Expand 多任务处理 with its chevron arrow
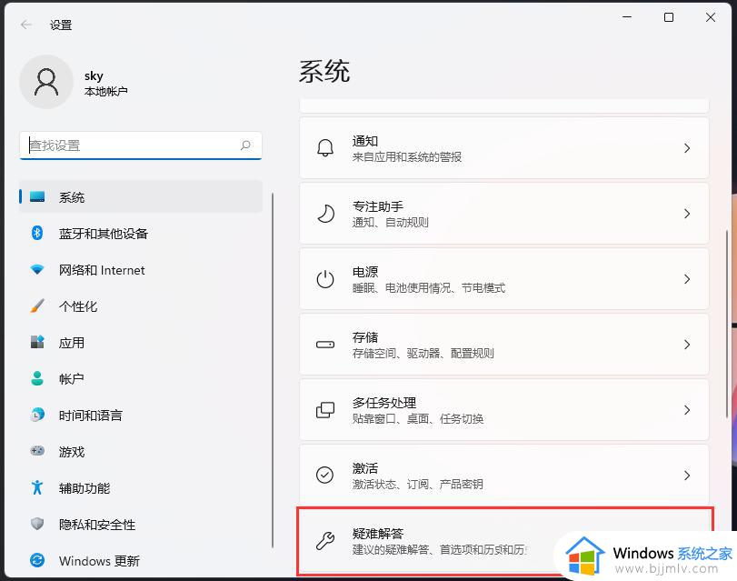 click(x=687, y=410)
